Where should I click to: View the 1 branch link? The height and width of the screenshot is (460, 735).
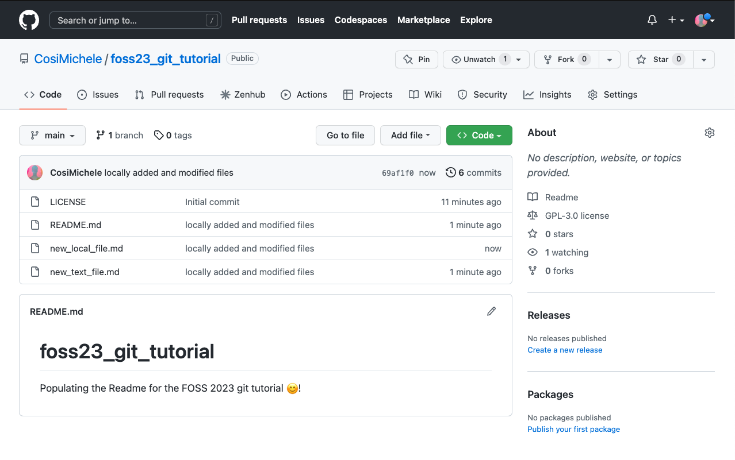click(120, 136)
